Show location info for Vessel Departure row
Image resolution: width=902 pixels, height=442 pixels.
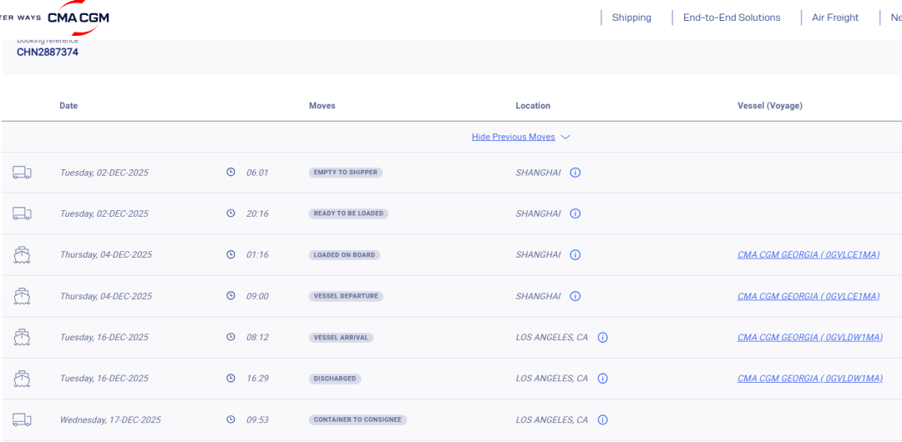pyautogui.click(x=575, y=296)
